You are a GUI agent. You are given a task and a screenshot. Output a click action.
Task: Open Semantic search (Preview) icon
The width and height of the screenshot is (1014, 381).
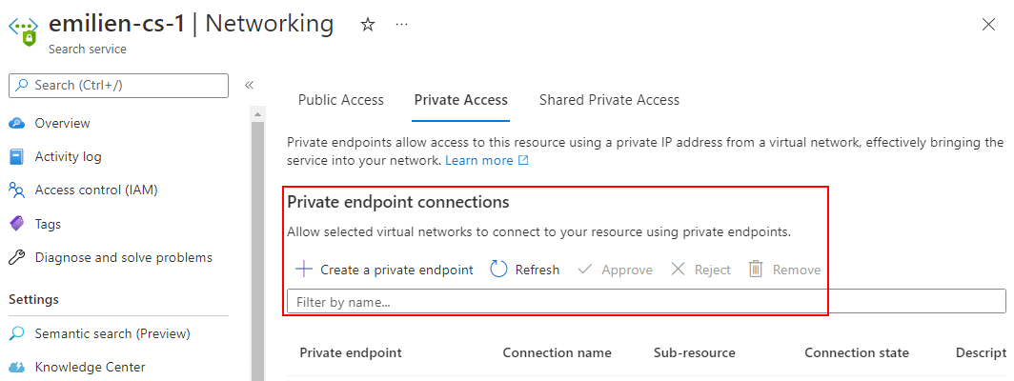point(17,333)
